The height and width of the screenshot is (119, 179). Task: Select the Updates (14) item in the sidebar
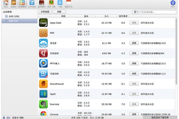pos(19,21)
